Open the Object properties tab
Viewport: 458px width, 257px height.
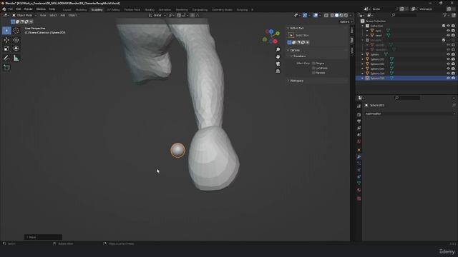coord(359,150)
